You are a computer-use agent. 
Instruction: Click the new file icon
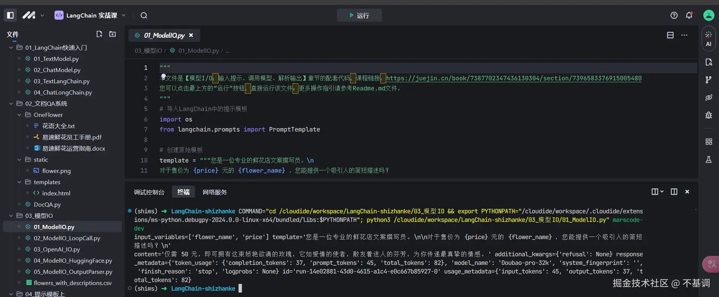tap(99, 34)
